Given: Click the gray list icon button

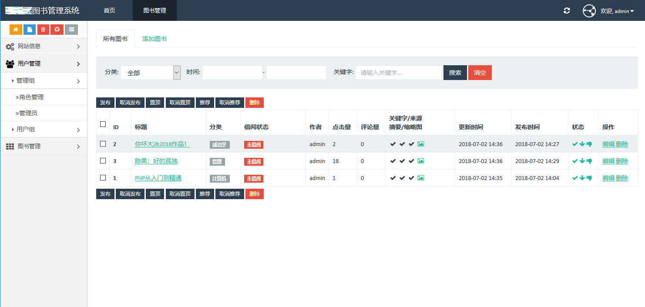Looking at the screenshot, I should point(71,30).
